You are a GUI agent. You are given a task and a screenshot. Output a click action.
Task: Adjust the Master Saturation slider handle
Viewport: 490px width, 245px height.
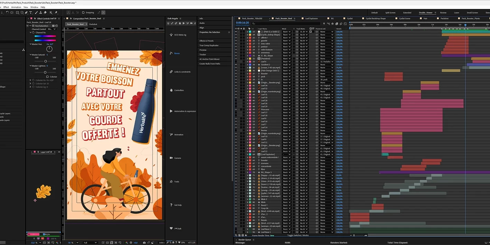(46, 61)
